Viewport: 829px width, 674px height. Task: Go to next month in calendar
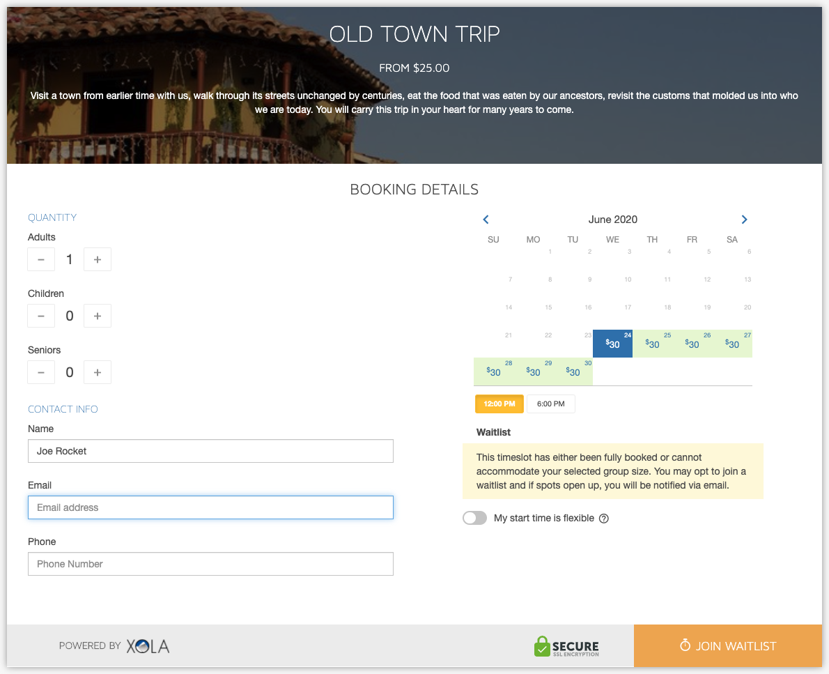click(x=744, y=220)
